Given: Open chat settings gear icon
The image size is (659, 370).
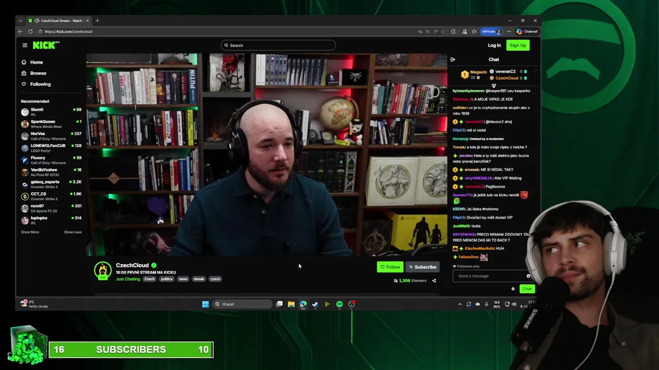Looking at the screenshot, I should coord(513,289).
